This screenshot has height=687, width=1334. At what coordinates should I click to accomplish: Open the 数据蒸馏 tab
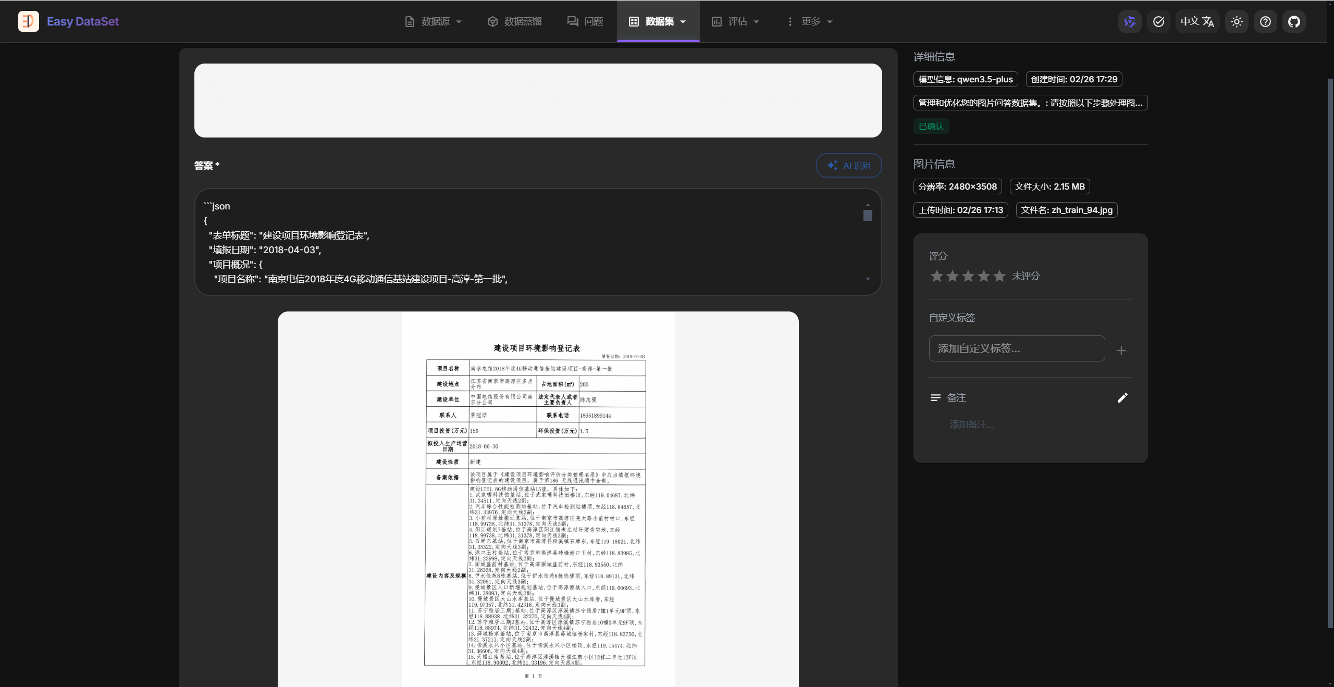514,21
